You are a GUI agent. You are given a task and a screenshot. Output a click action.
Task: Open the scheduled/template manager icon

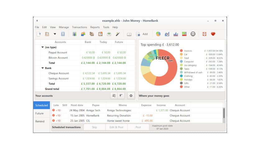[100, 34]
